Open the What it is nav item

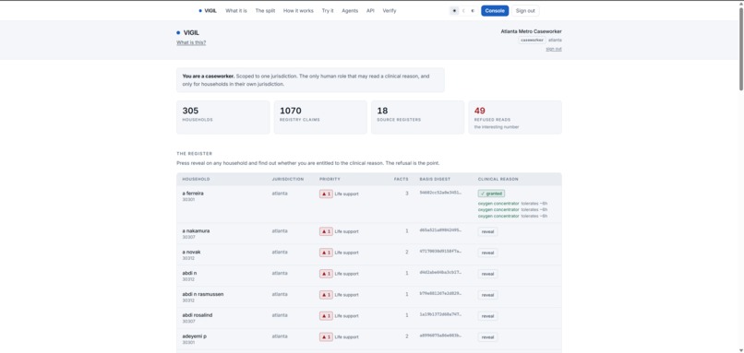pos(236,11)
